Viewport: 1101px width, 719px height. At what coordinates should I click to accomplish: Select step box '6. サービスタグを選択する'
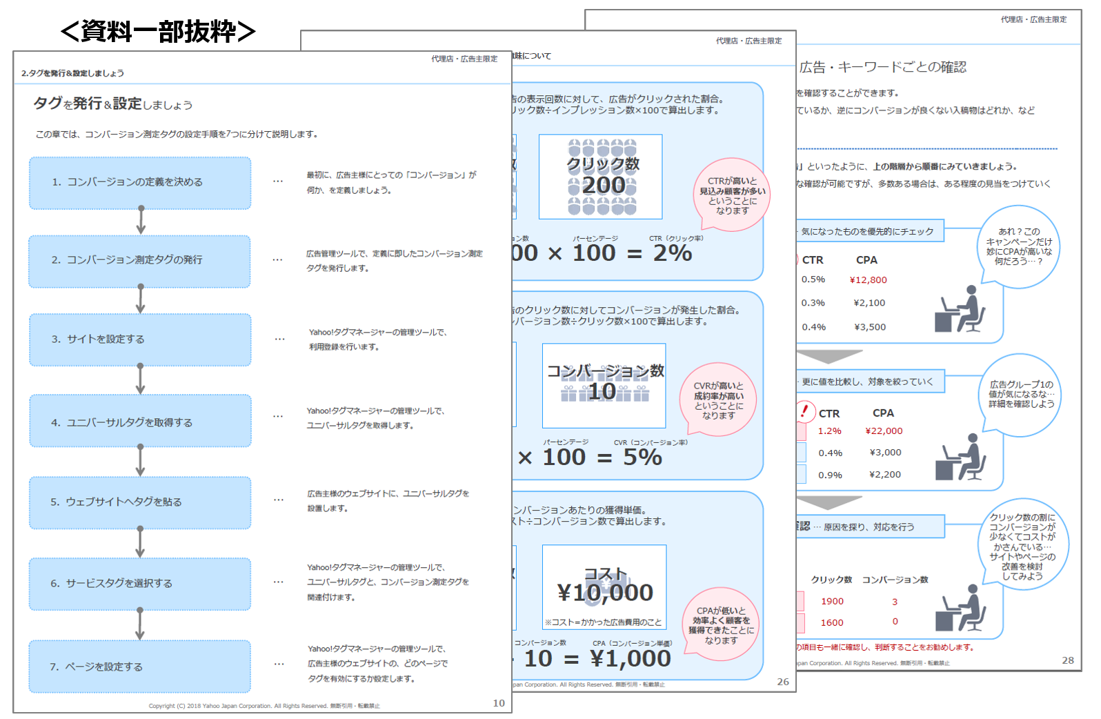(x=140, y=584)
